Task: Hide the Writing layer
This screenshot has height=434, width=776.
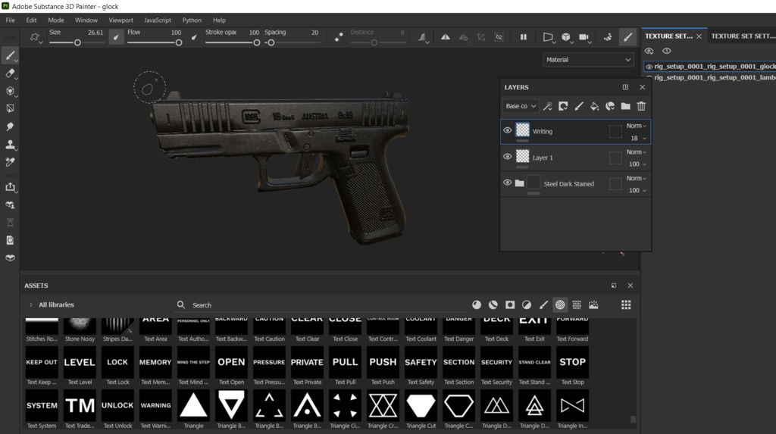Action: coord(507,130)
